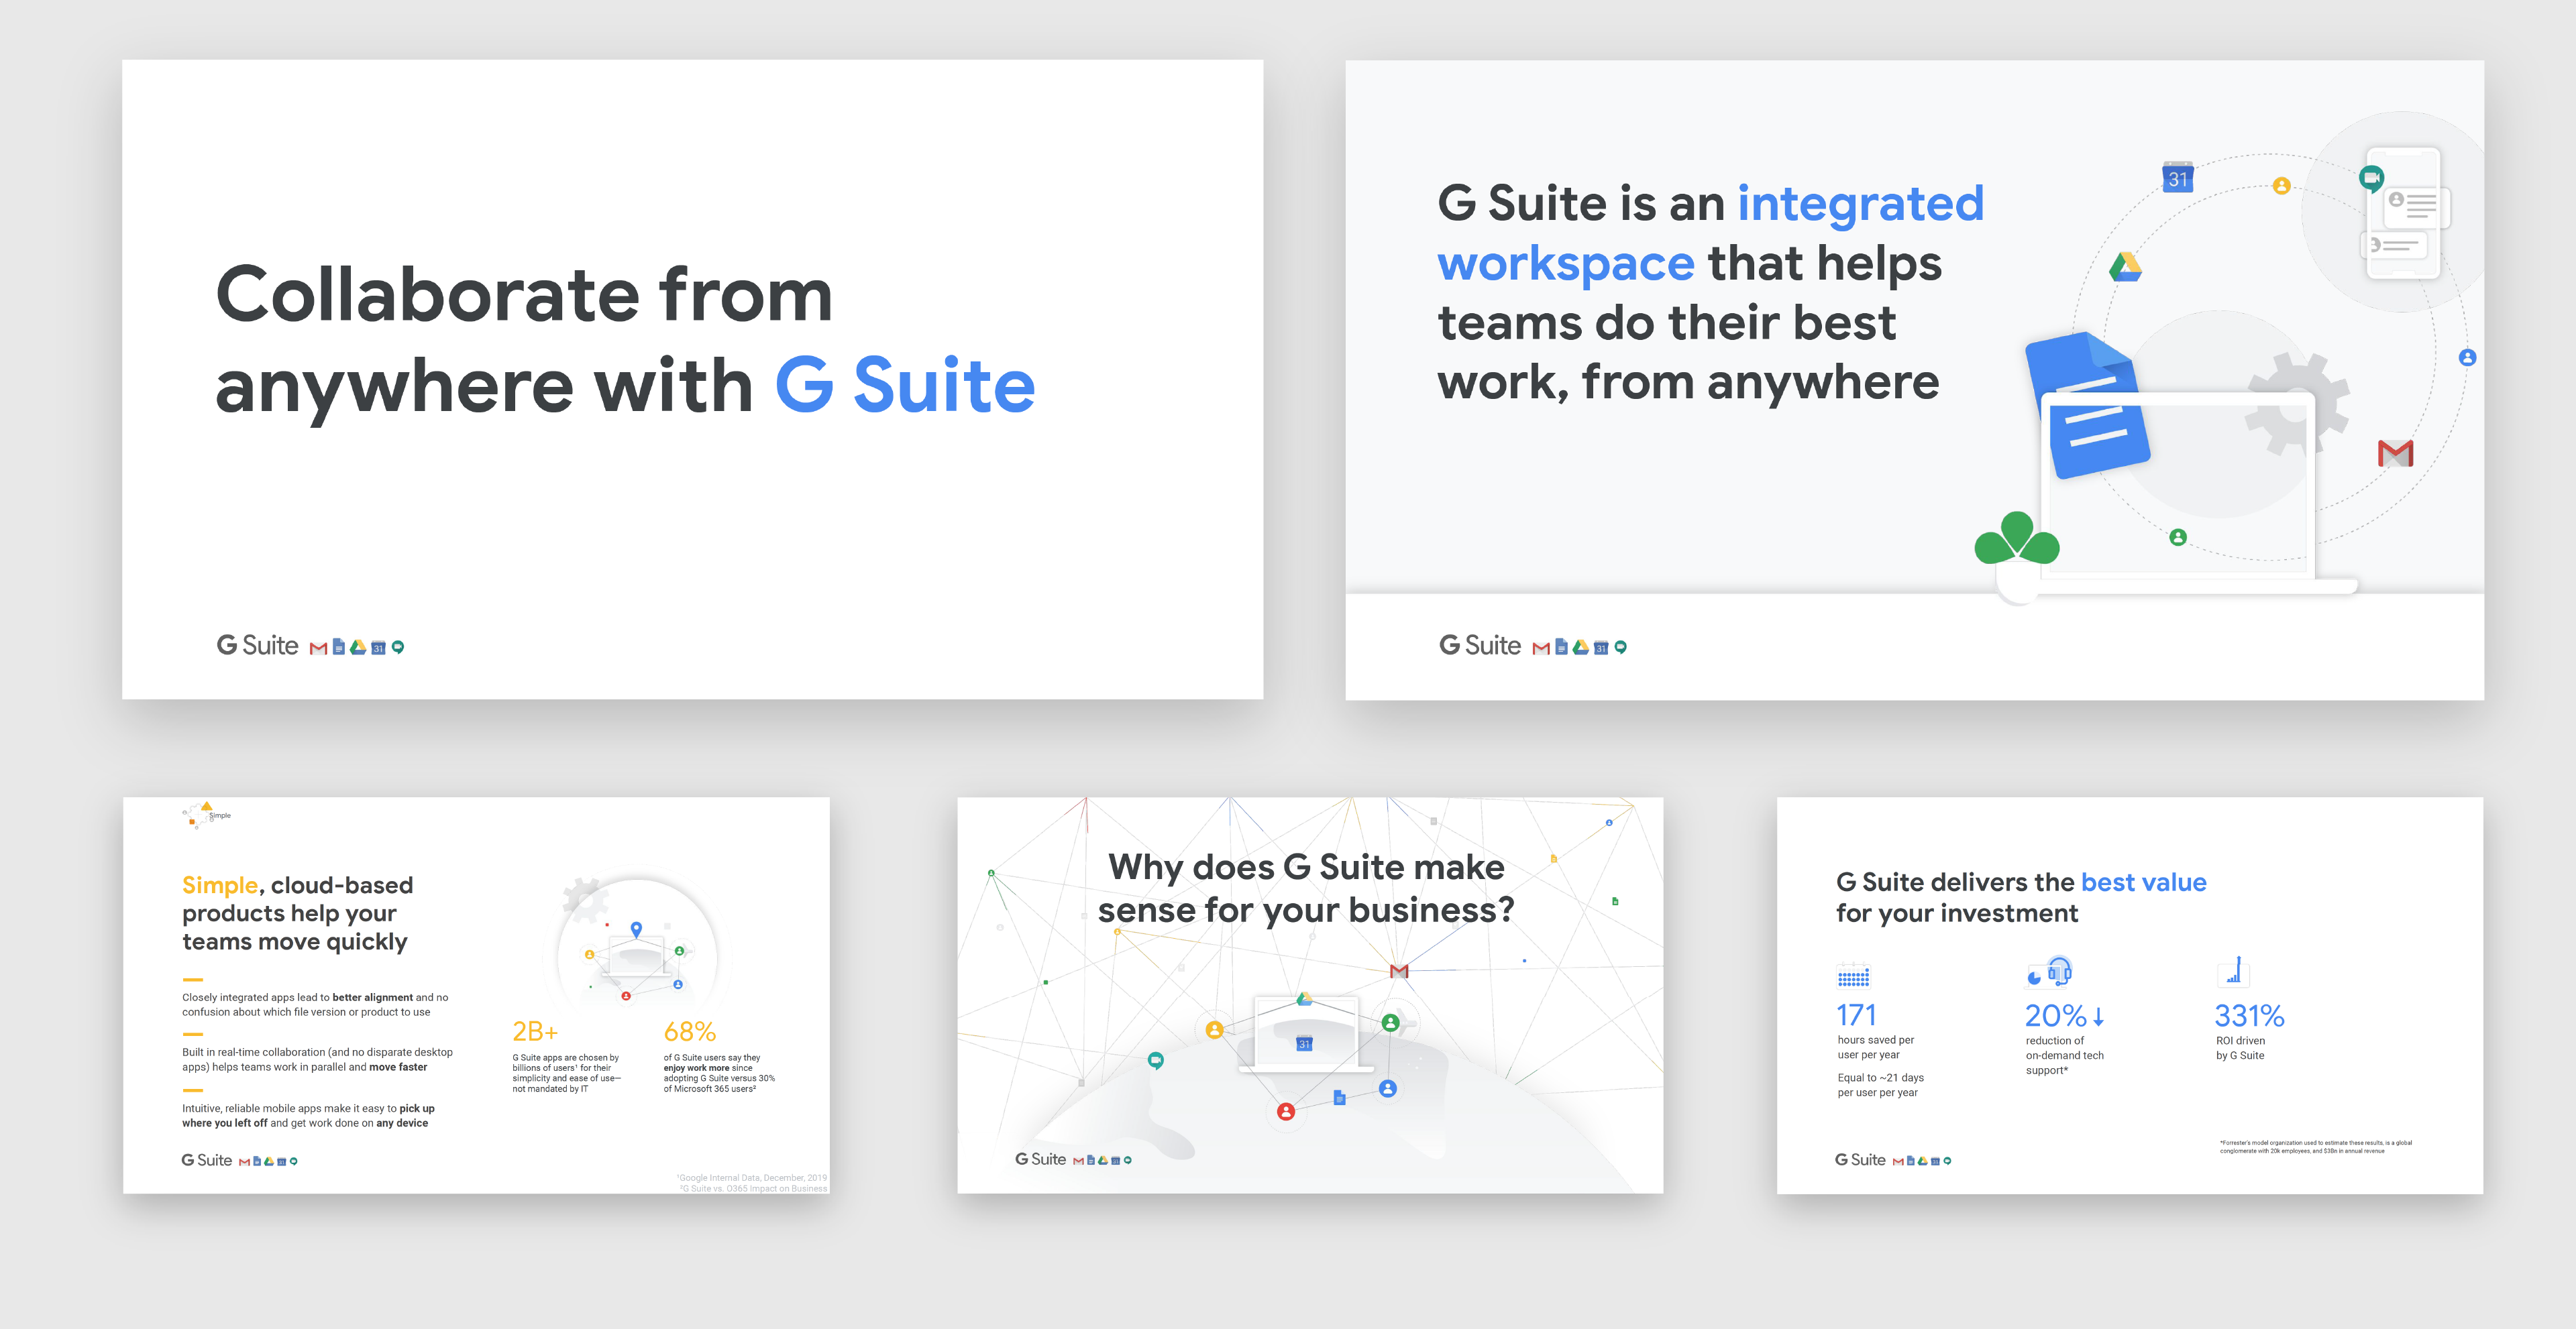
Task: Click the Equal to ~21 days text
Action: click(1880, 1085)
